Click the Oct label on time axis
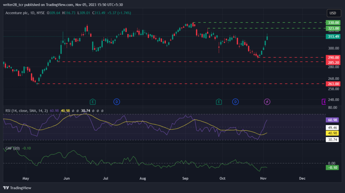345x193 pixels. (222, 178)
